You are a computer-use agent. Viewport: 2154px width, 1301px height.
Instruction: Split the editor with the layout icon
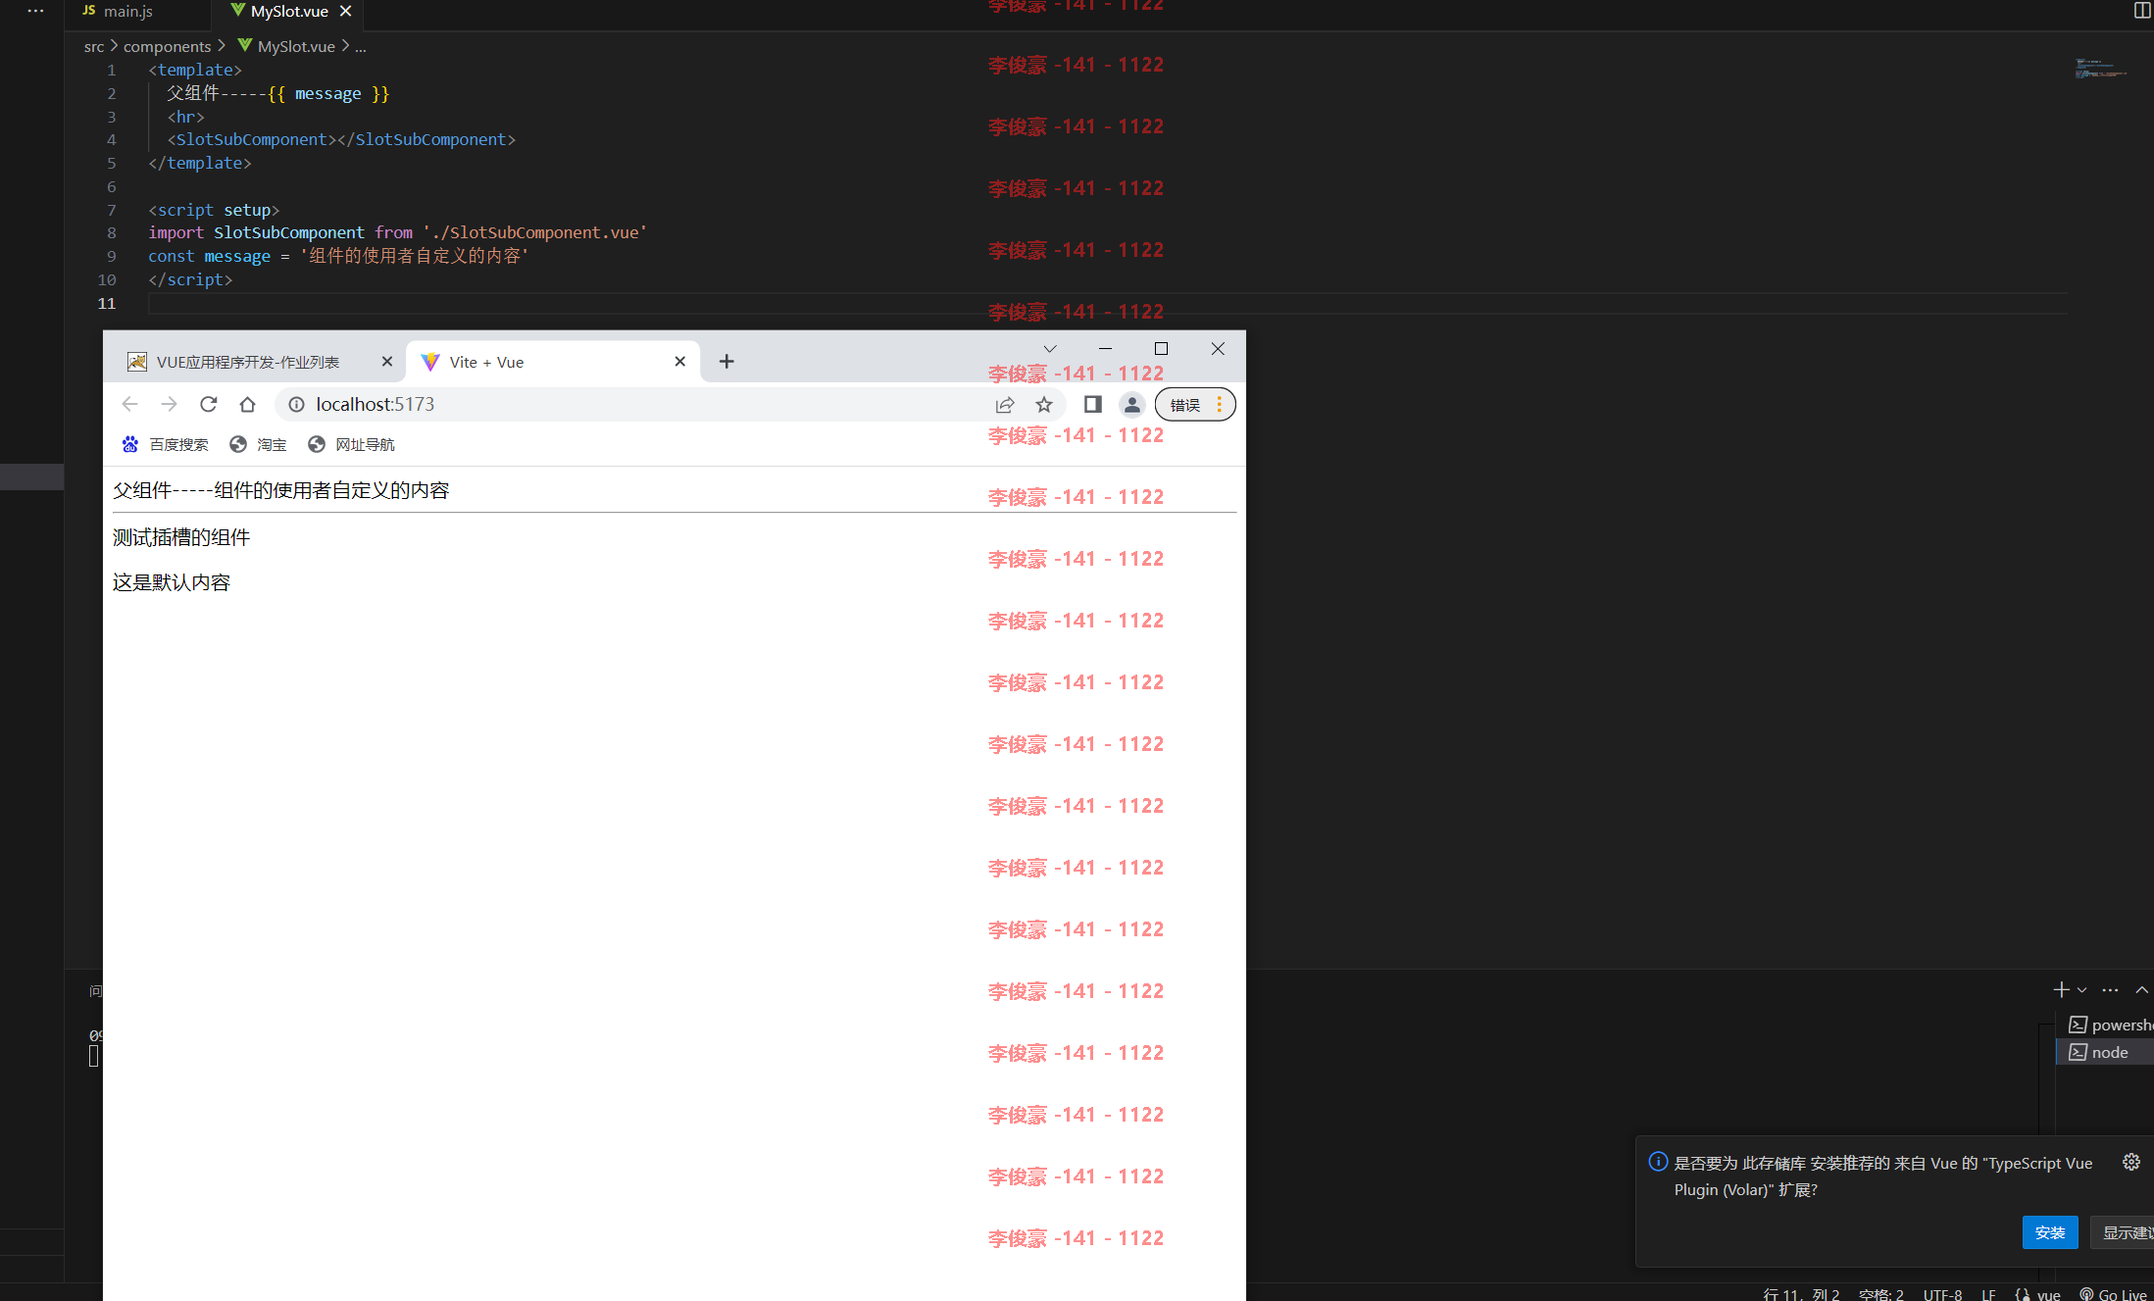[2142, 11]
